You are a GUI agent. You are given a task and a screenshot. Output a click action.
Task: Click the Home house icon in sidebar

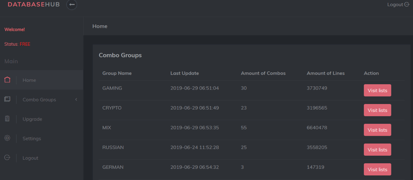click(x=7, y=80)
